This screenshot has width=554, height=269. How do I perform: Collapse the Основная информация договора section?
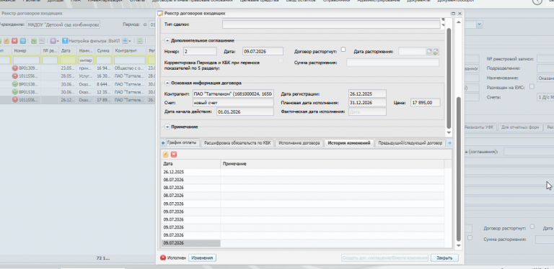click(167, 83)
